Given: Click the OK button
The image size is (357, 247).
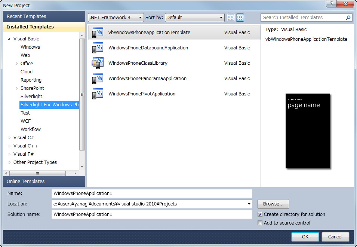Looking at the screenshot, I should 305,237.
